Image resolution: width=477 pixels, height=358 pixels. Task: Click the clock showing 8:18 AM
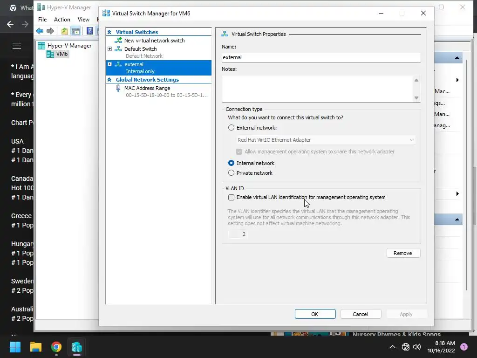tap(445, 343)
